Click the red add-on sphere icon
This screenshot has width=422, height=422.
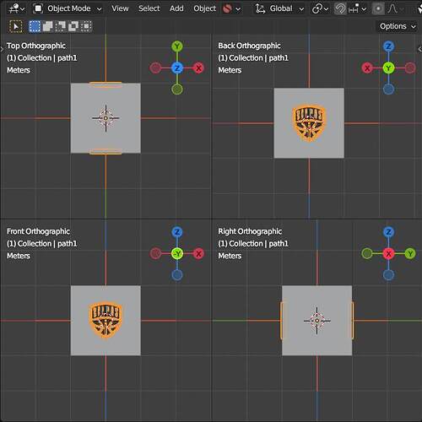click(227, 8)
